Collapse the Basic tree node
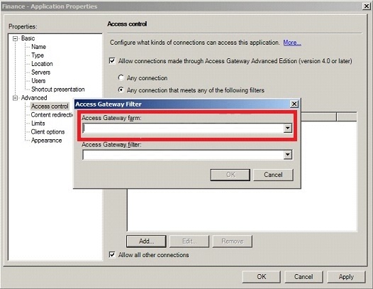The width and height of the screenshot is (373, 289). 15,38
